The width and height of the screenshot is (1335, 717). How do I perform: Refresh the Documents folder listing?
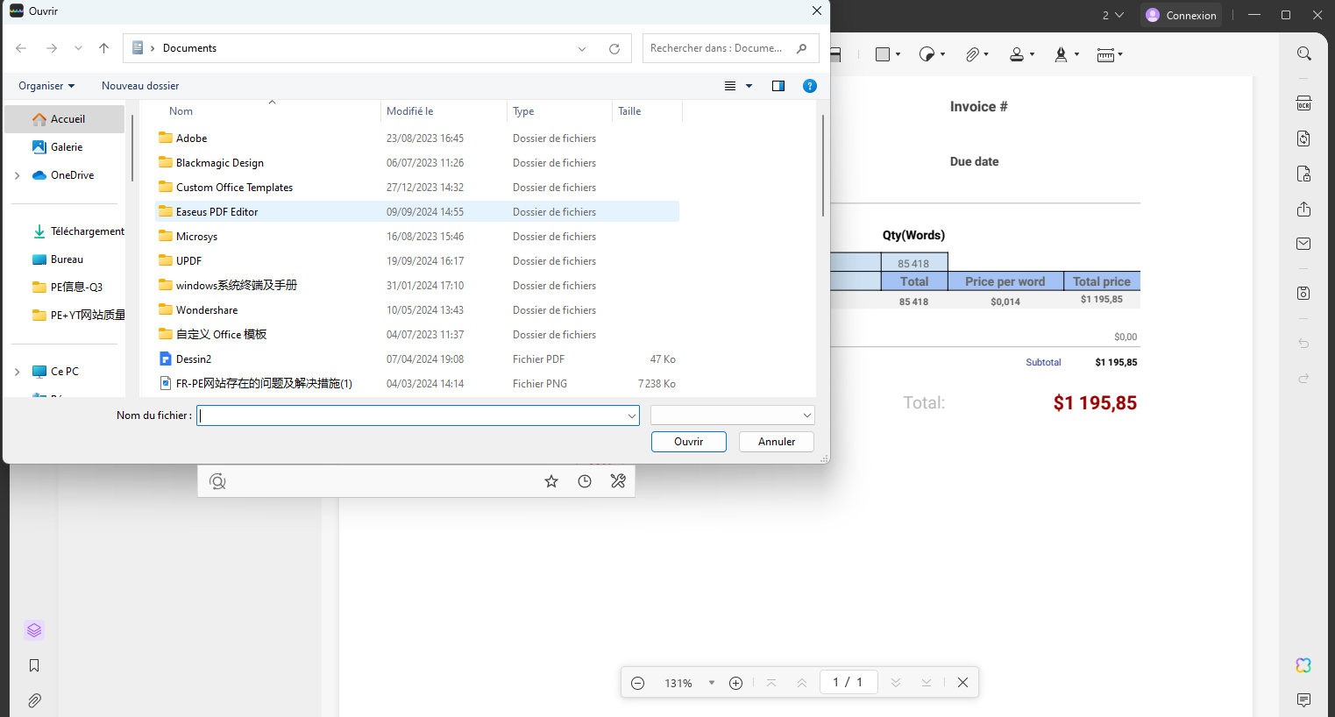tap(614, 49)
